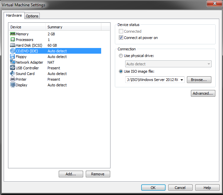
Task: Select the Display row label
Action: [21, 85]
